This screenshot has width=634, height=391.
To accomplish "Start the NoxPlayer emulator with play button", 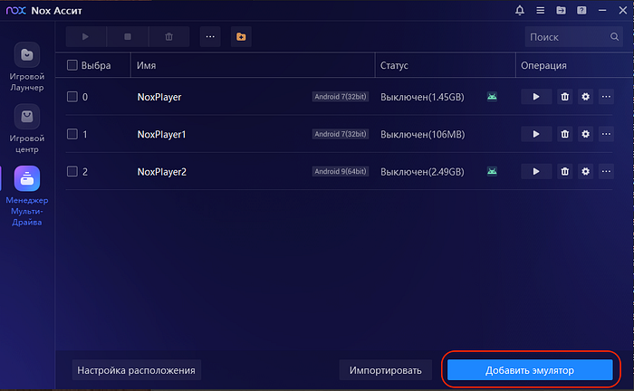I will coord(536,97).
